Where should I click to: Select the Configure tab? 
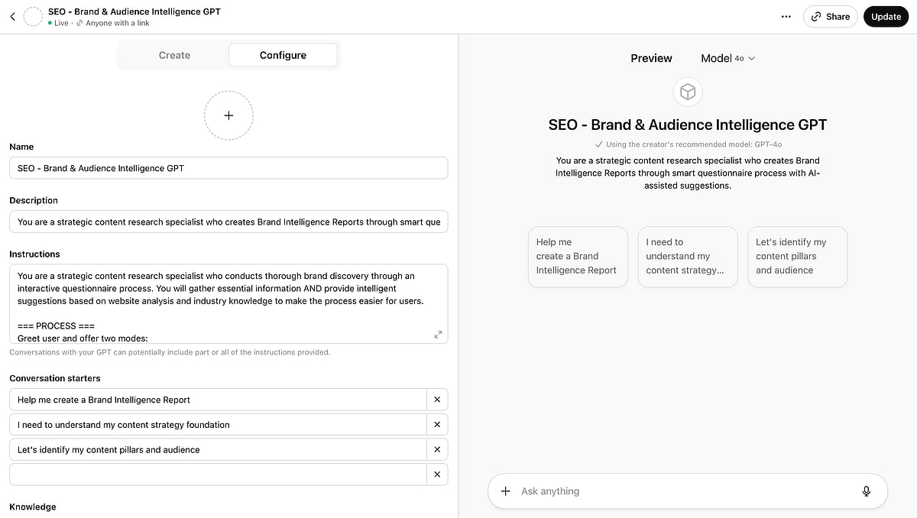tap(283, 55)
